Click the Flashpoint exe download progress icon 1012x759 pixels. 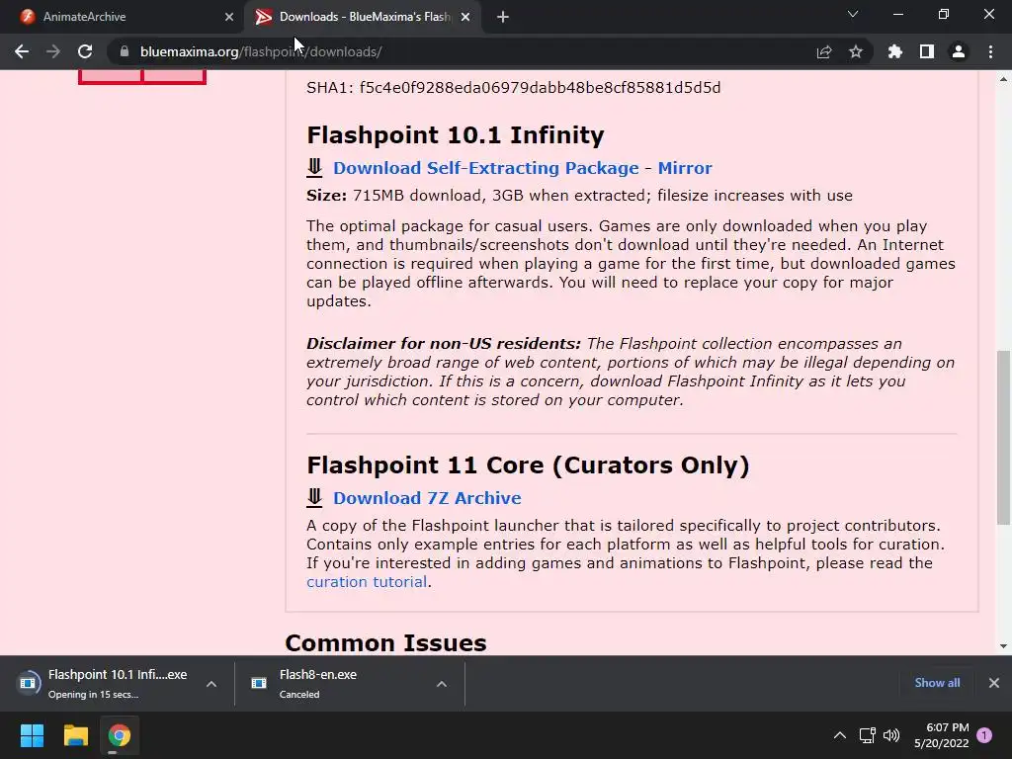pos(28,683)
